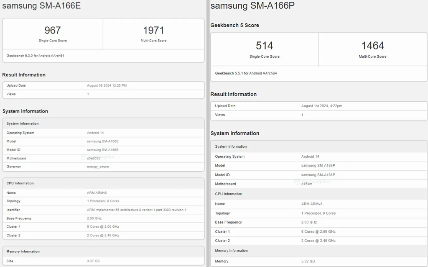Click "Geekbench 5.5.1 for Android AArch64" text
Image resolution: width=428 pixels, height=267 pixels.
click(246, 73)
